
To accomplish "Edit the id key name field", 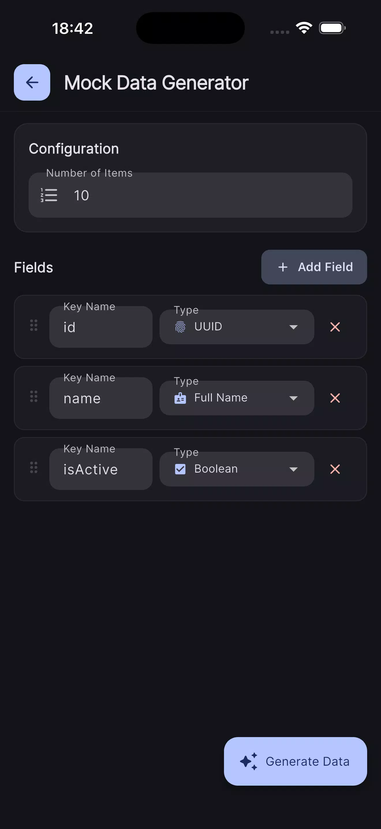I will [101, 327].
